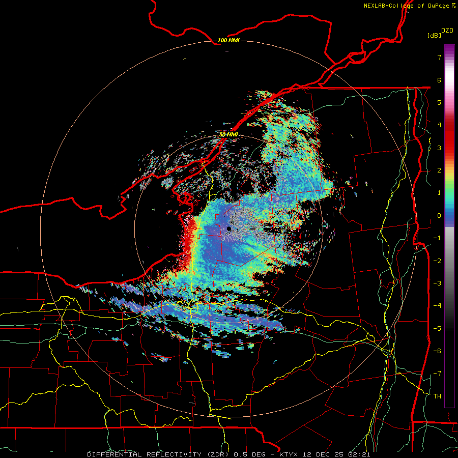Screen dimensions: 458x458
Task: Click the -6 dB scale tick label
Action: [x=437, y=351]
